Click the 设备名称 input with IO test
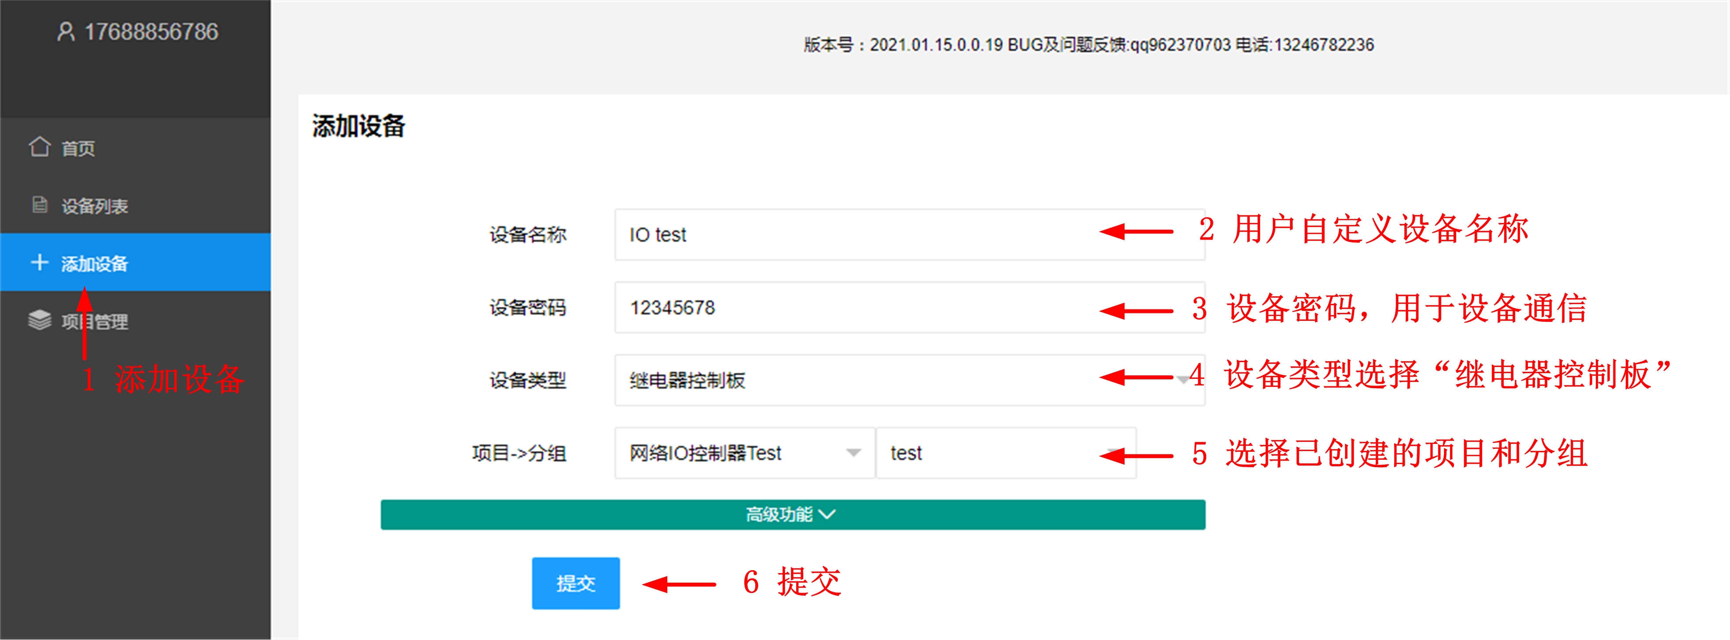The width and height of the screenshot is (1730, 640). [853, 235]
